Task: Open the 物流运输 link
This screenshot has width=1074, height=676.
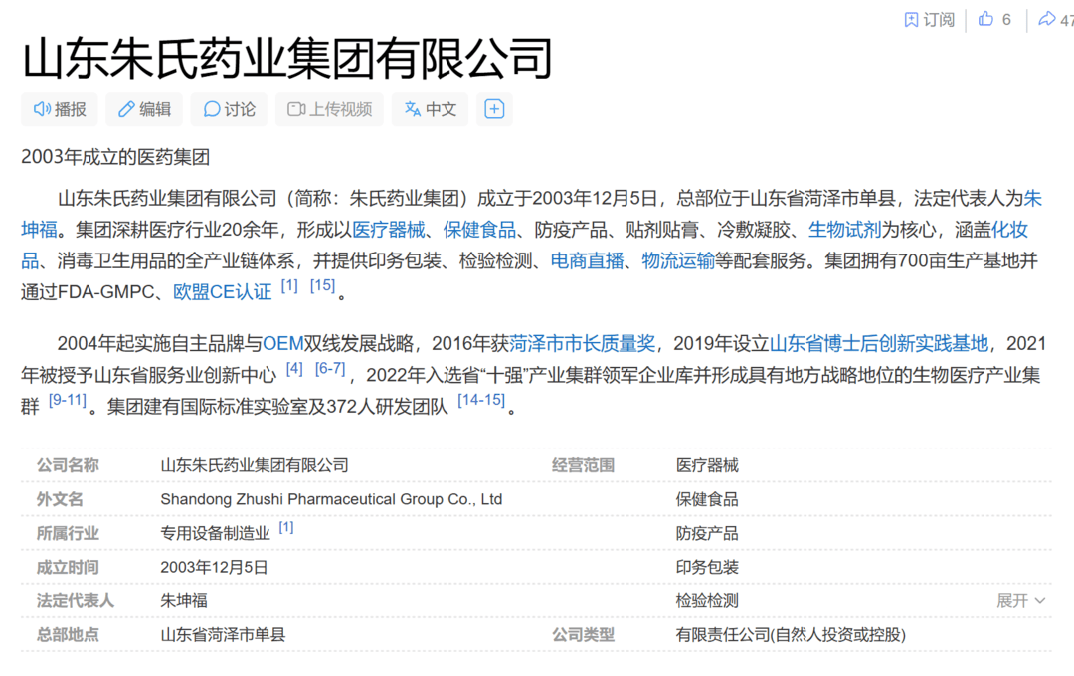Action: tap(678, 260)
